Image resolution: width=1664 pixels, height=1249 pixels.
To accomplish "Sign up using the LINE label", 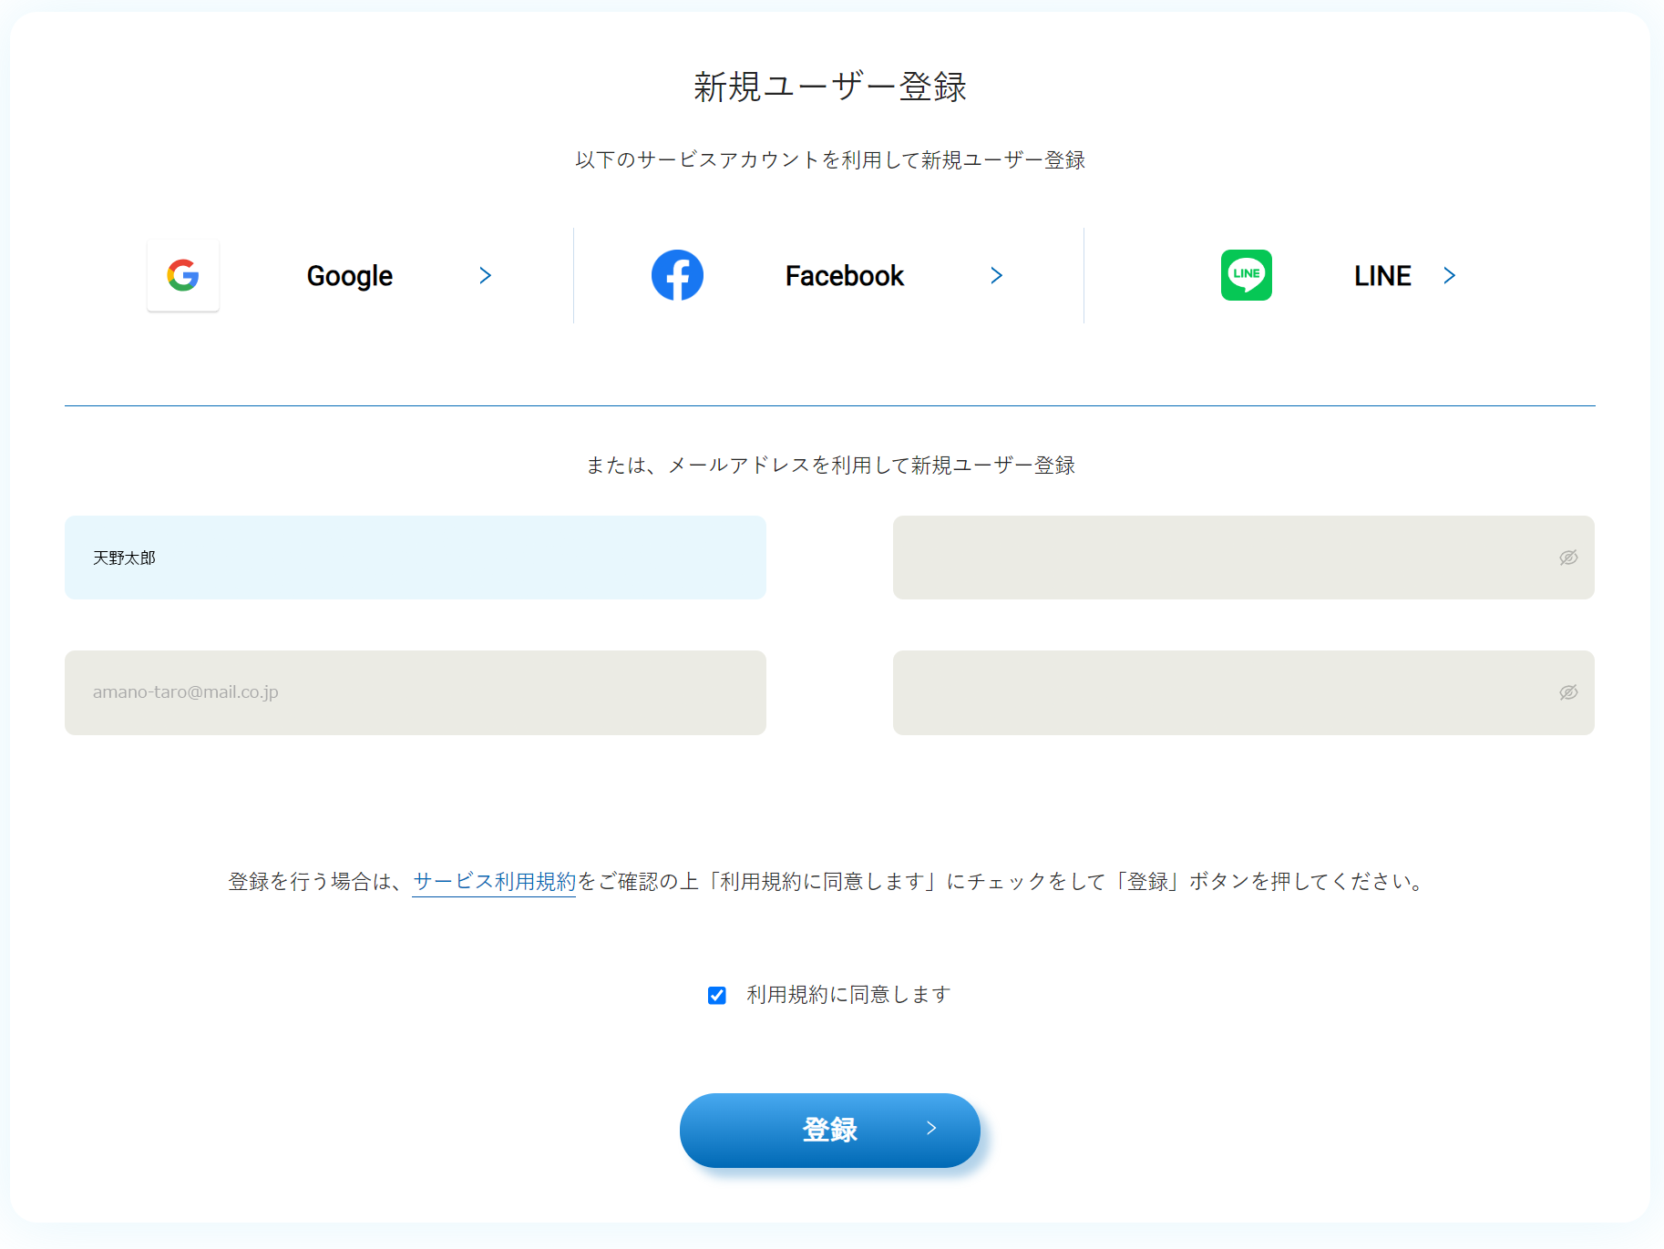I will click(1382, 275).
